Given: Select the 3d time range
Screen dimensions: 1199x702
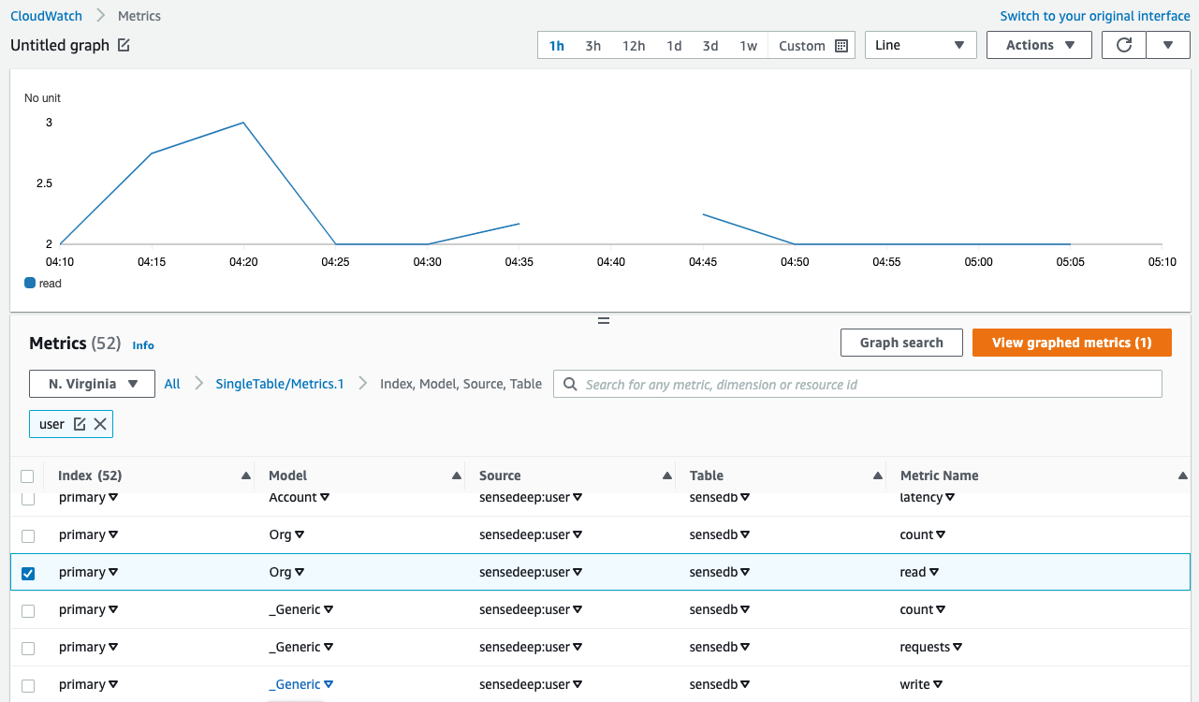Looking at the screenshot, I should pos(710,46).
